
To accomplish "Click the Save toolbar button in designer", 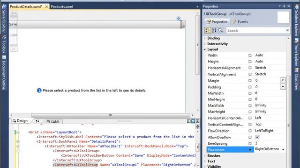I will (13, 24).
